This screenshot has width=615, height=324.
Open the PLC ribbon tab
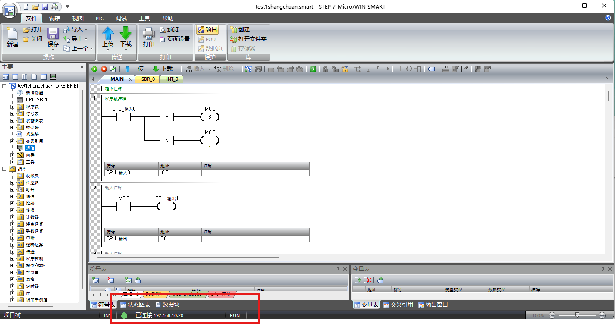click(100, 18)
